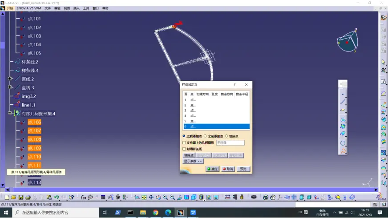
Task: Select the Zoom In magnifier icon
Action: point(165,197)
